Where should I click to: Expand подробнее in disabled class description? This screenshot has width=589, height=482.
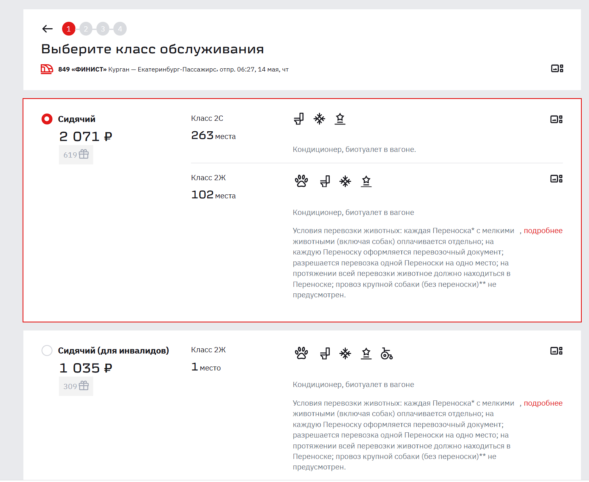[x=543, y=403]
